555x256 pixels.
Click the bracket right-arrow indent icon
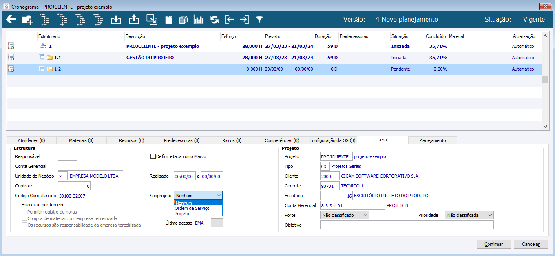coord(244,20)
